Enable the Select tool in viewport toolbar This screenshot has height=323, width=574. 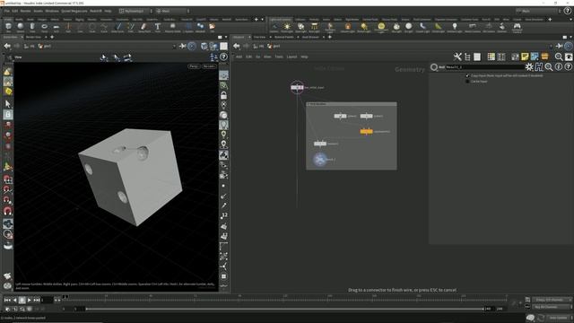(8, 104)
